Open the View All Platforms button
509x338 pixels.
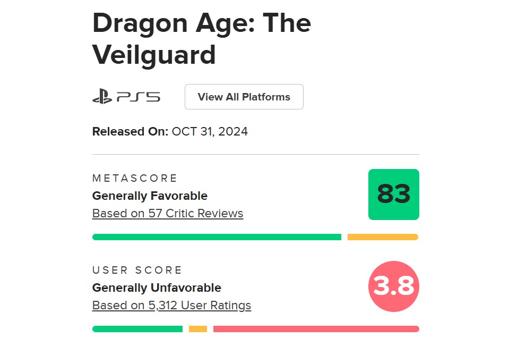coord(244,97)
